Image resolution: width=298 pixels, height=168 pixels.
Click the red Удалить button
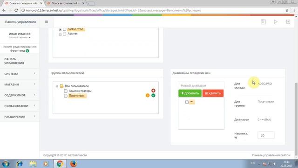pos(213,93)
